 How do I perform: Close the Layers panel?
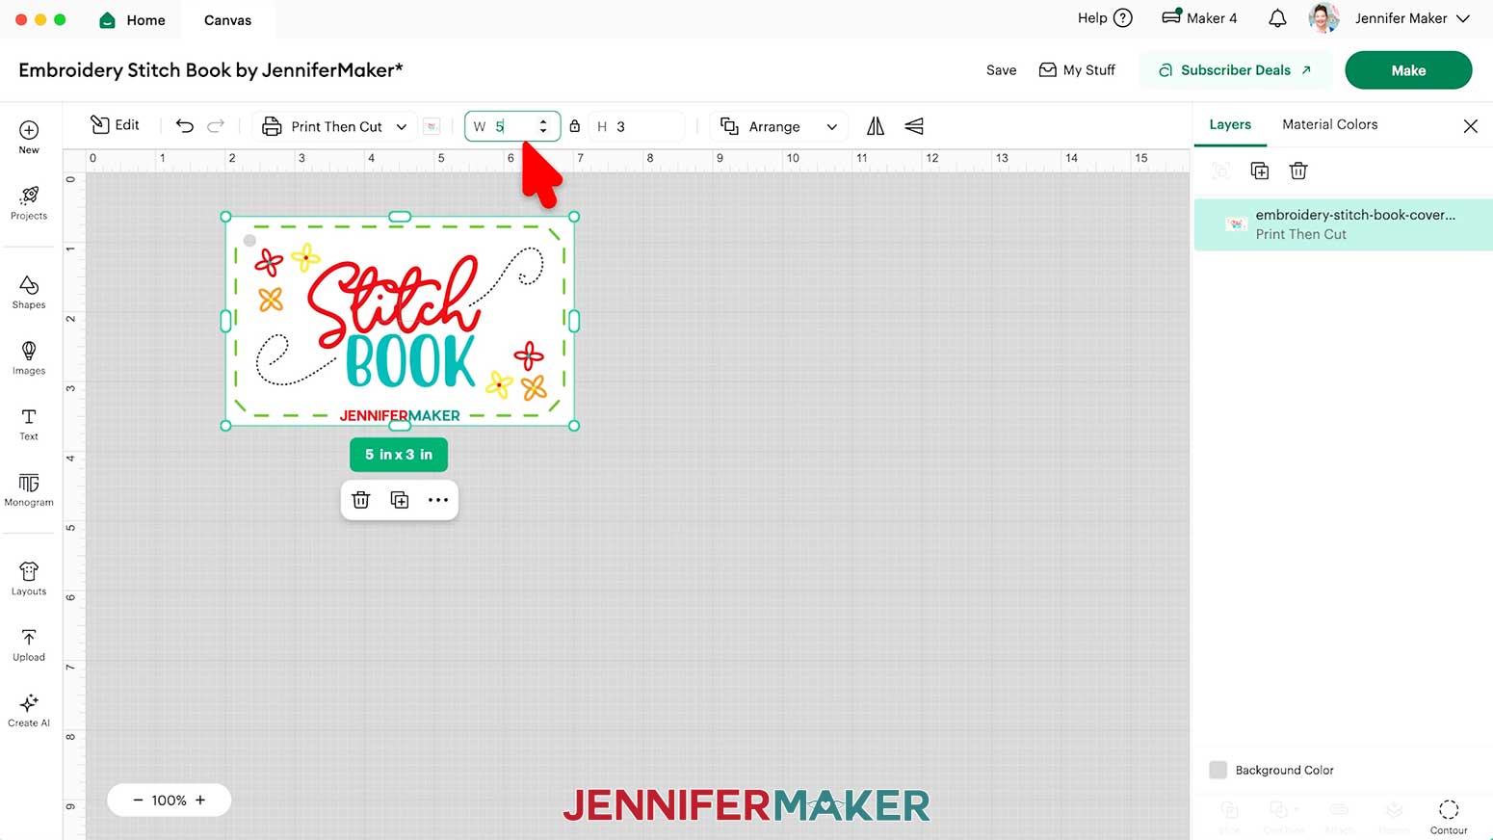pos(1470,126)
